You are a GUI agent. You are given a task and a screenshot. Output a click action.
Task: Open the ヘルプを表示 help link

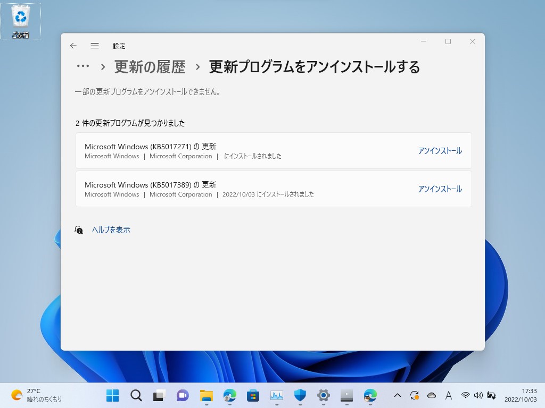point(111,229)
